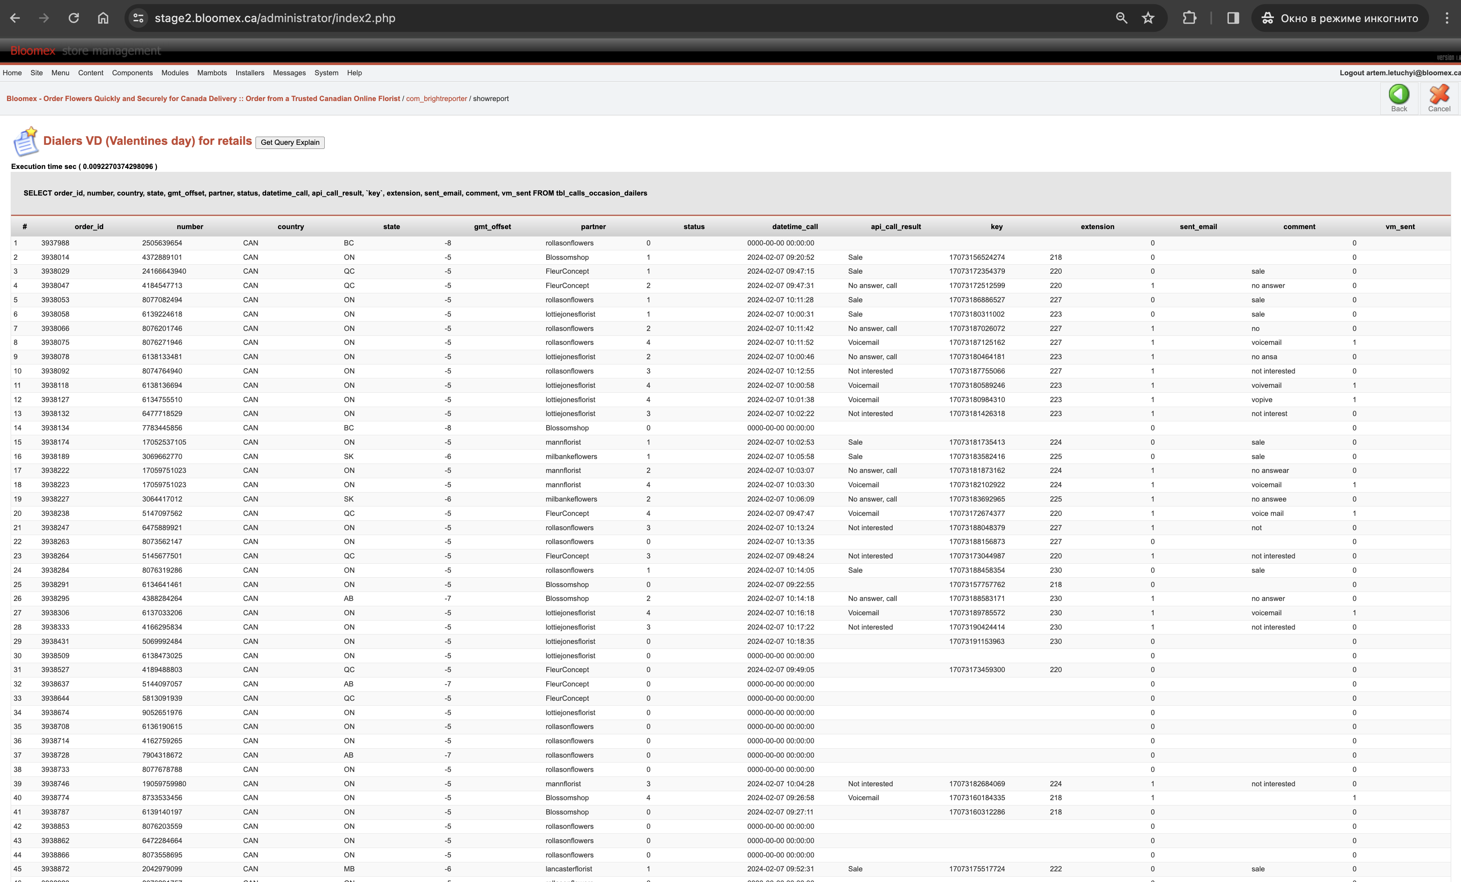Select order id 3938295 cell
Viewport: 1461px width, 882px height.
(55, 599)
